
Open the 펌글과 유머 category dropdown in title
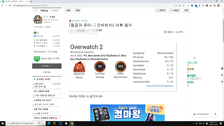pos(92,25)
